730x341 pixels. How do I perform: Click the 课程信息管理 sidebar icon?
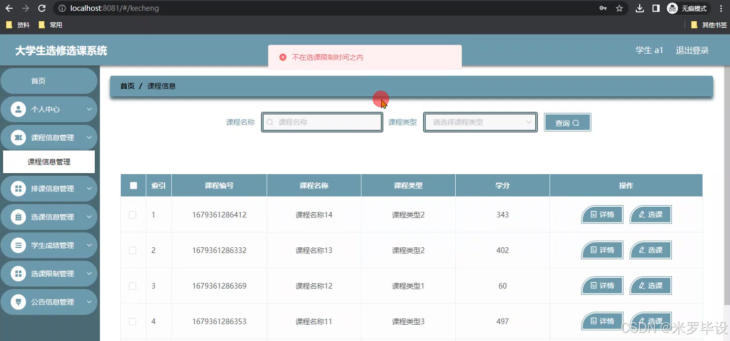click(18, 137)
